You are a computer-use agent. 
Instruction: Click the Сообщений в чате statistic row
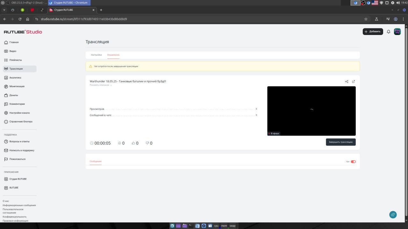point(173,115)
